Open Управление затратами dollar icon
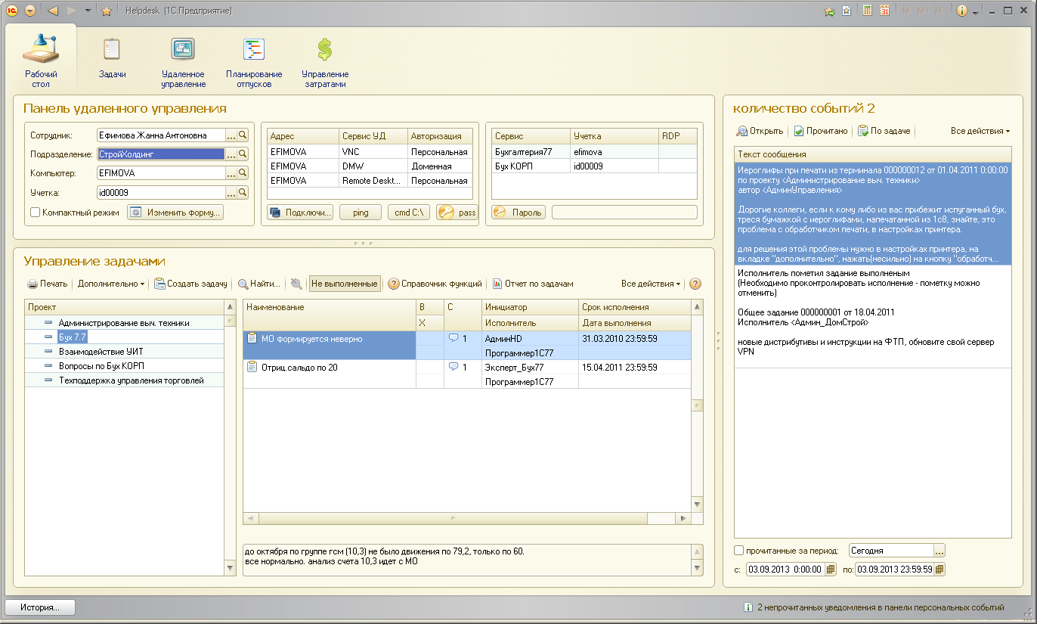Screen dimensions: 1037x624 point(324,50)
